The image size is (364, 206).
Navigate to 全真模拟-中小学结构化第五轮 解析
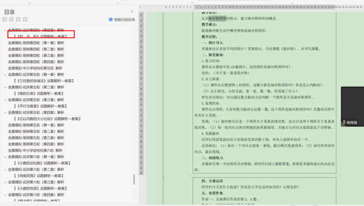tap(35, 68)
